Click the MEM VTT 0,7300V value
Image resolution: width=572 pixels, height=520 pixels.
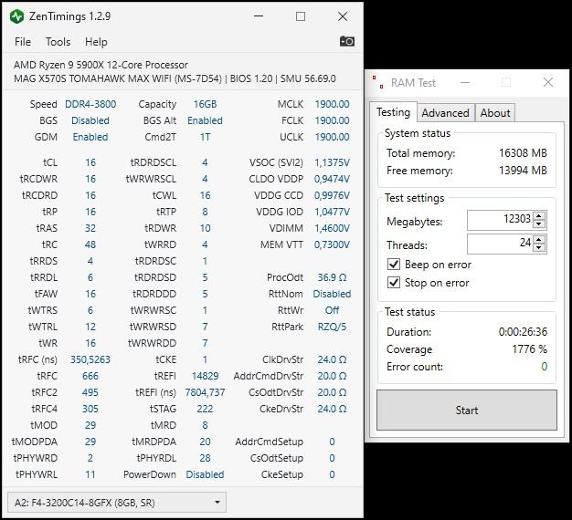click(x=332, y=244)
